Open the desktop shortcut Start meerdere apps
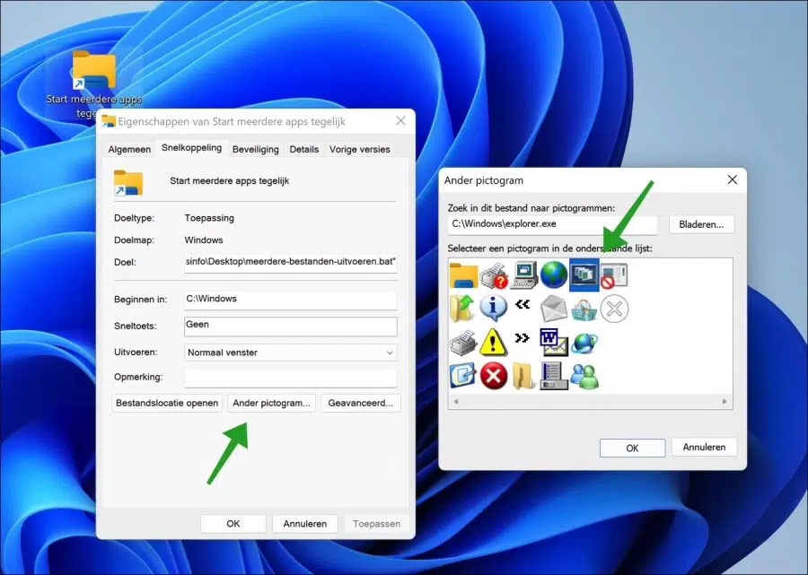The image size is (808, 575). click(x=93, y=84)
